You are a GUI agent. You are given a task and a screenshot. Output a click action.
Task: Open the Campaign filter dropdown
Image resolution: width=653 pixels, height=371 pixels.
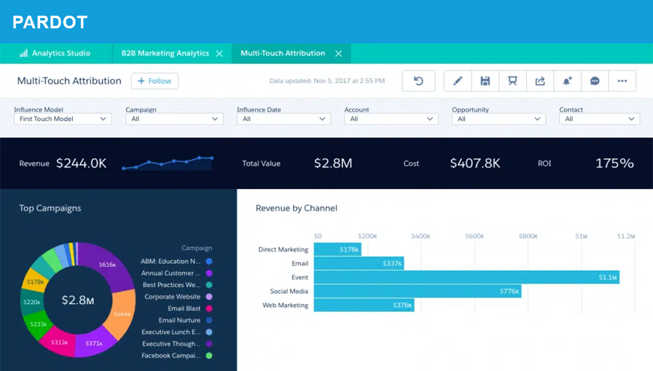coord(174,119)
